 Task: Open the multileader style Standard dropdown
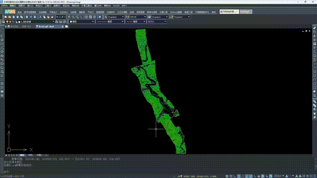pos(189,17)
